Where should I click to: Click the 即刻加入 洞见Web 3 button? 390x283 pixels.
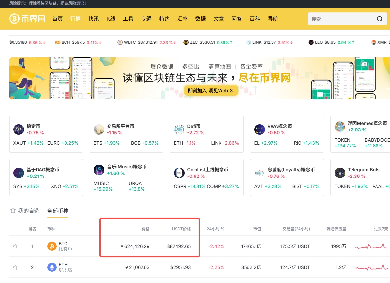coord(210,91)
